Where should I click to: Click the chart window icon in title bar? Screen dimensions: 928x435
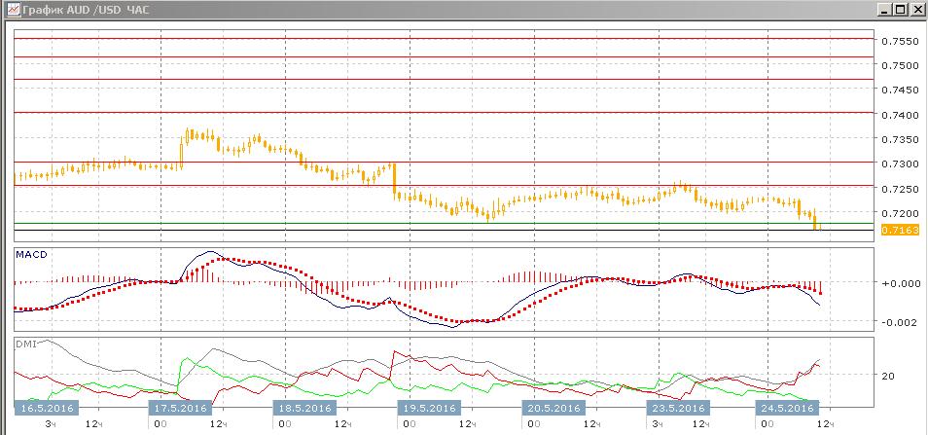[12, 9]
